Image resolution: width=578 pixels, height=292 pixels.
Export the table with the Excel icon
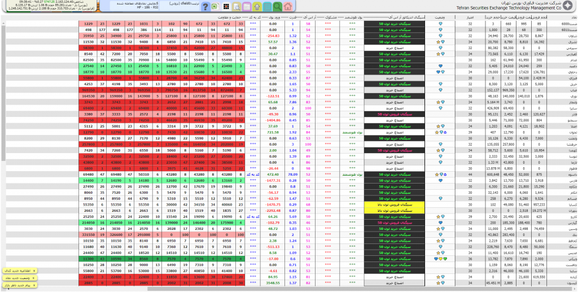click(x=216, y=6)
